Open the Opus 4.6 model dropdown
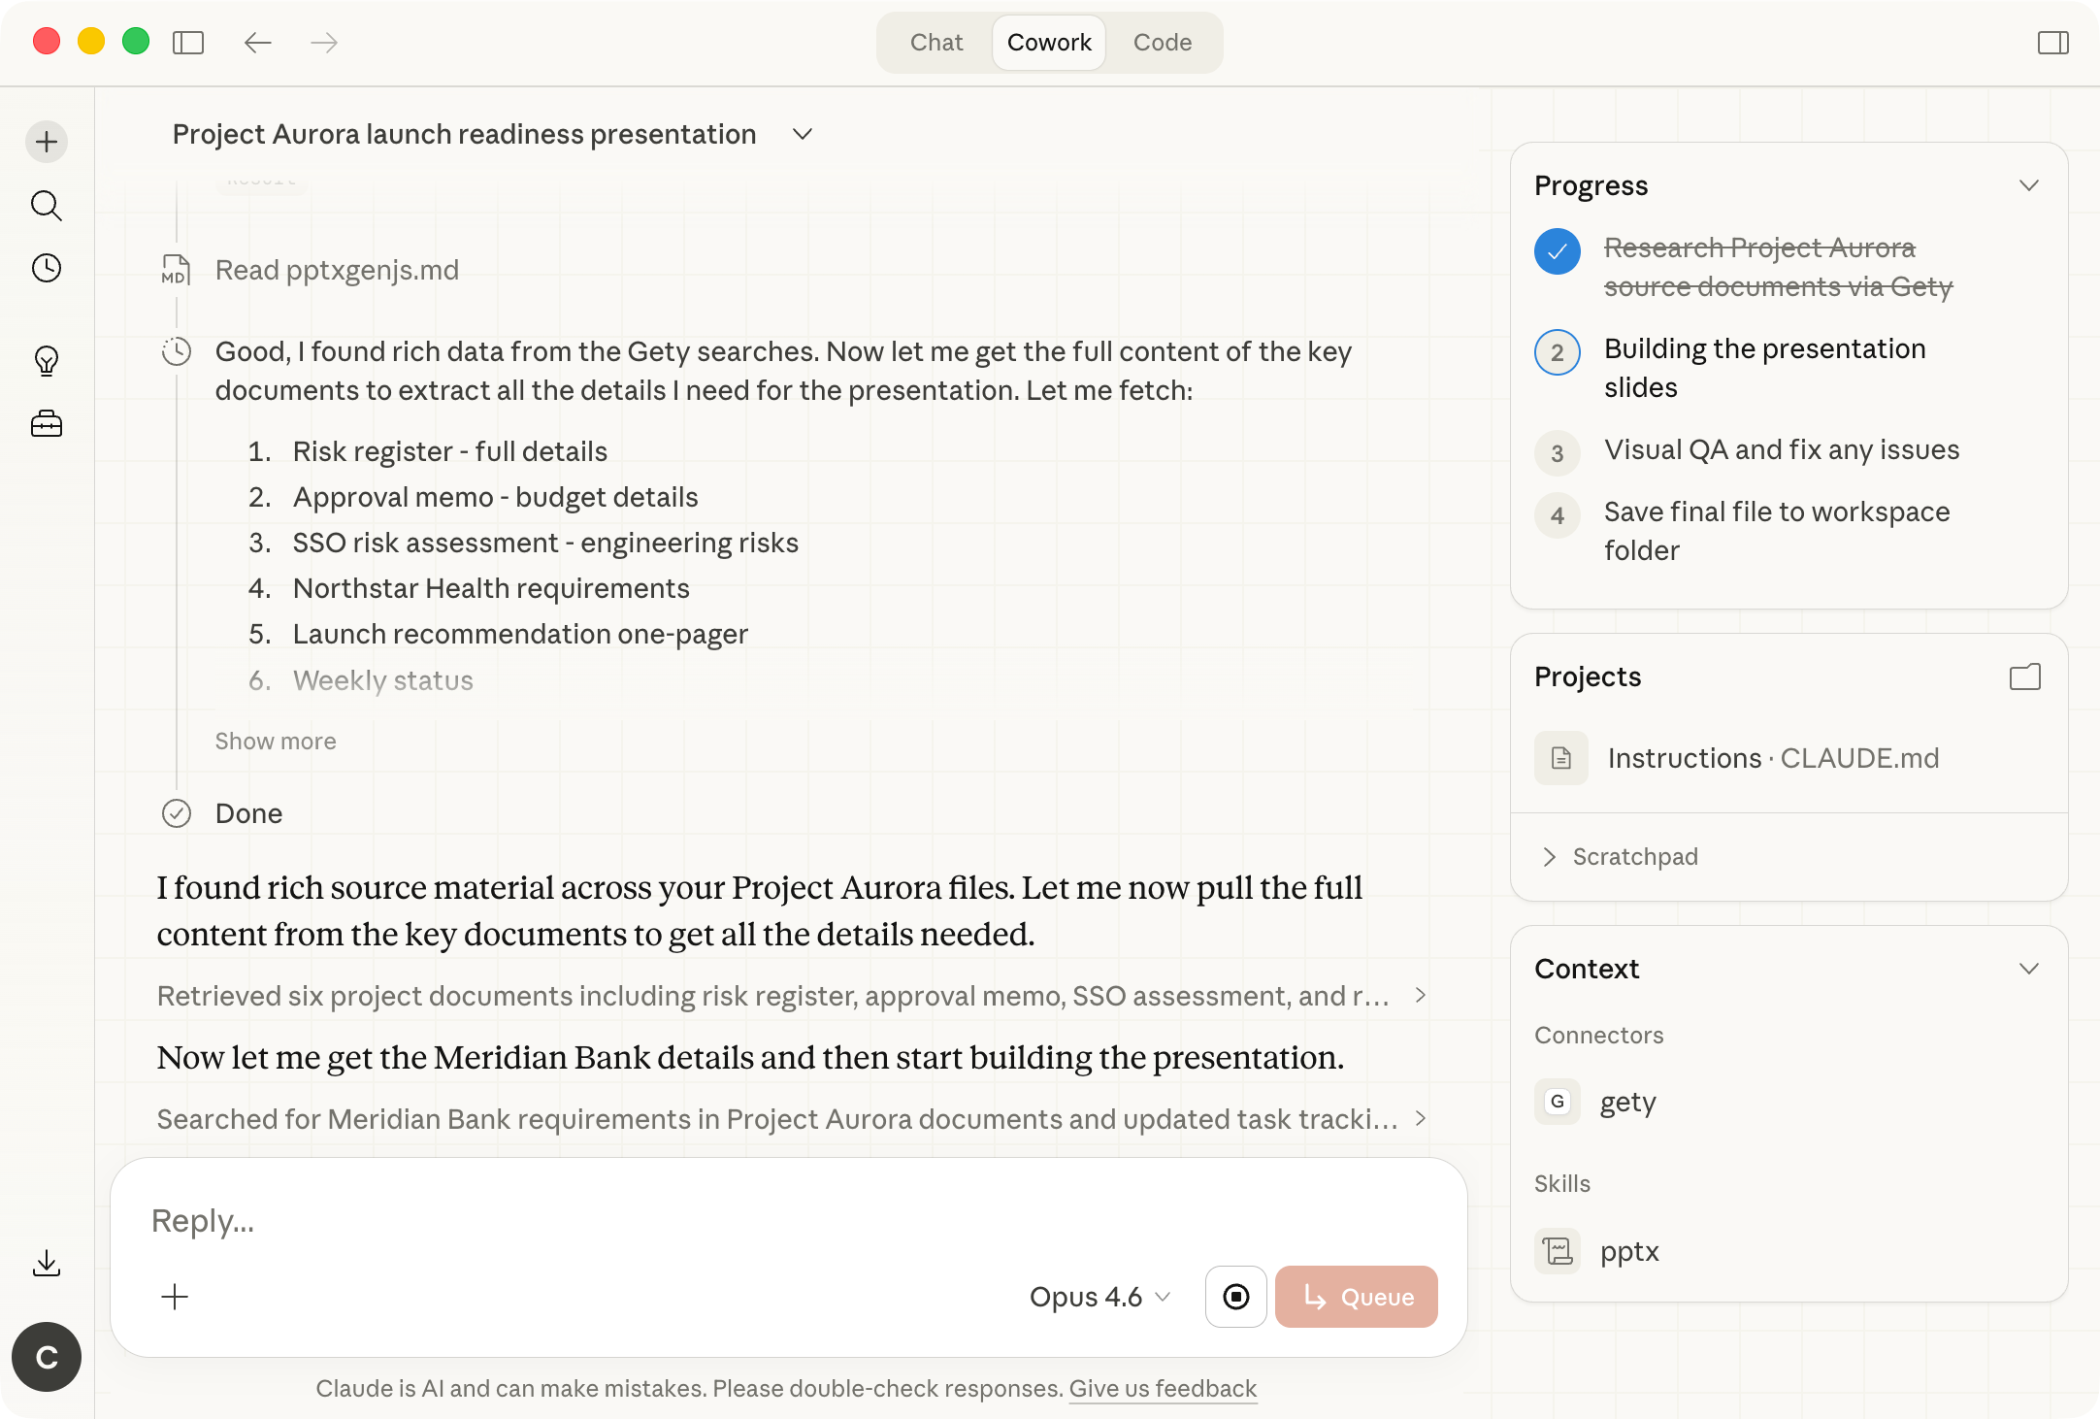The width and height of the screenshot is (2100, 1419). point(1099,1296)
